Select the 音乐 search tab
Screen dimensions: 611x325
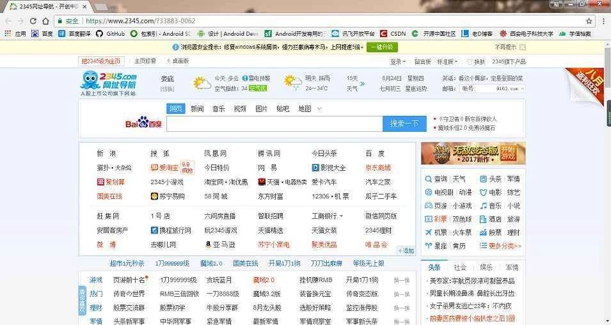(x=219, y=109)
